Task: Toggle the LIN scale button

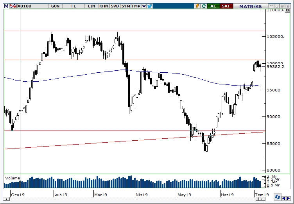Action: (x=91, y=6)
